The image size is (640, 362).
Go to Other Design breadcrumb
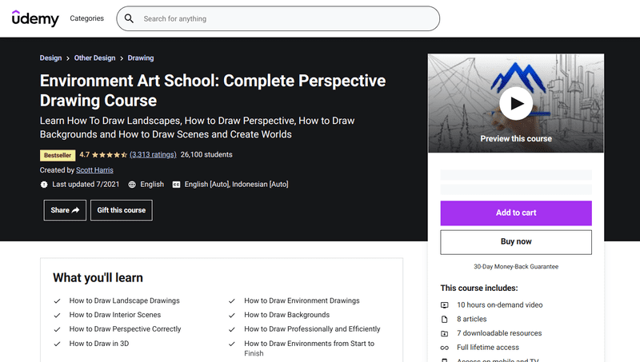94,58
